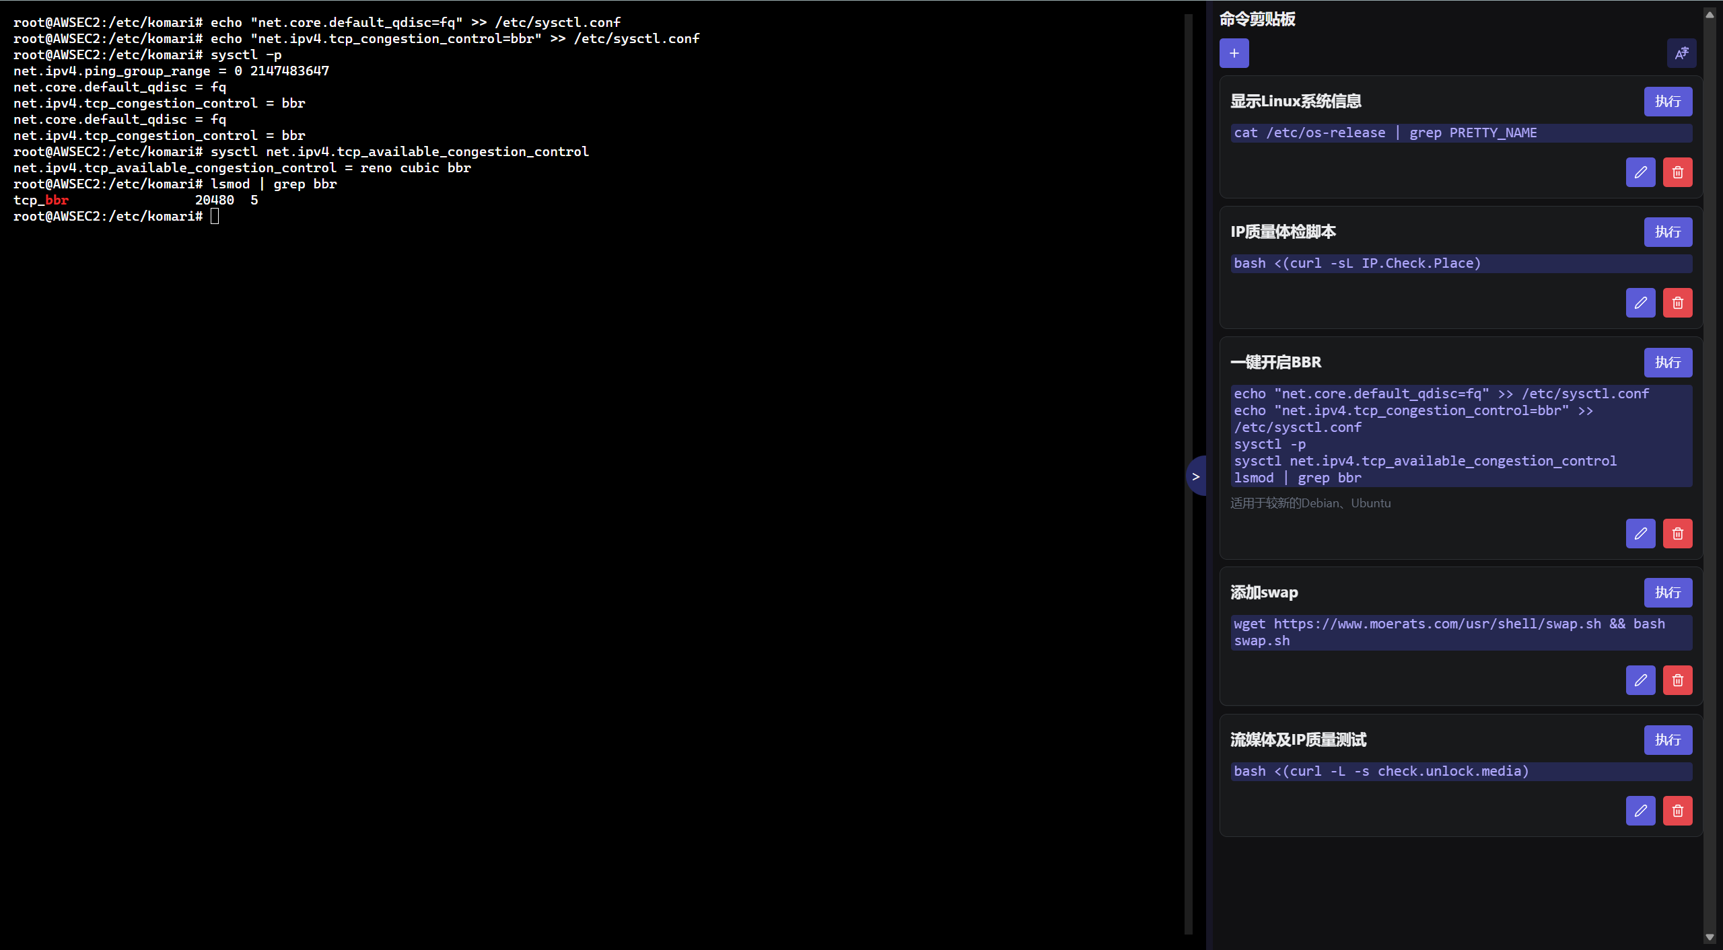Run the 添加swap command
This screenshot has width=1723, height=950.
1668,593
